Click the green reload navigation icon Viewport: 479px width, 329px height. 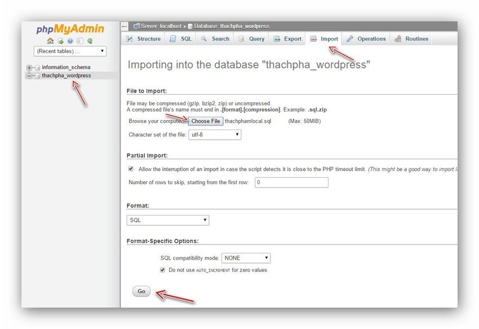[90, 41]
